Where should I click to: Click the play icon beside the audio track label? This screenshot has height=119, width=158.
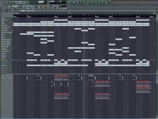point(3,75)
